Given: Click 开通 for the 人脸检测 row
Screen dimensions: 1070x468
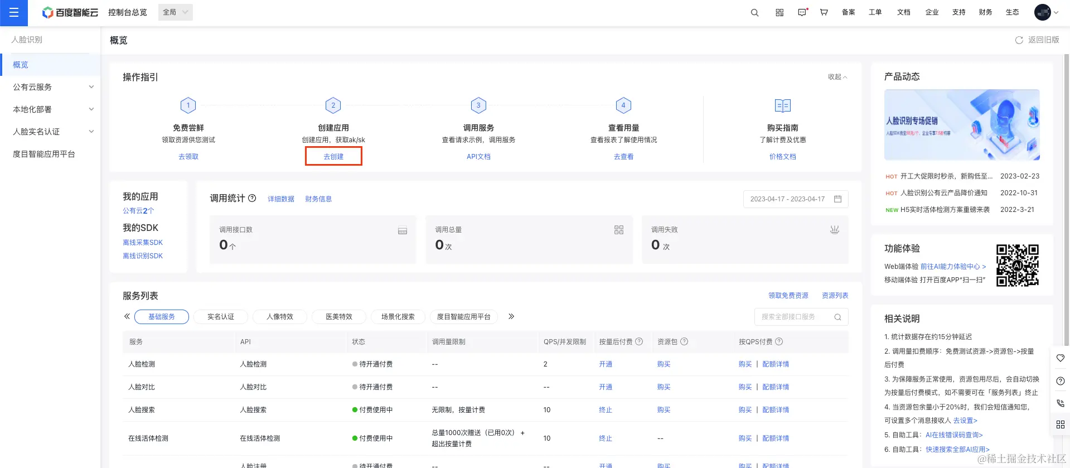Looking at the screenshot, I should point(606,364).
